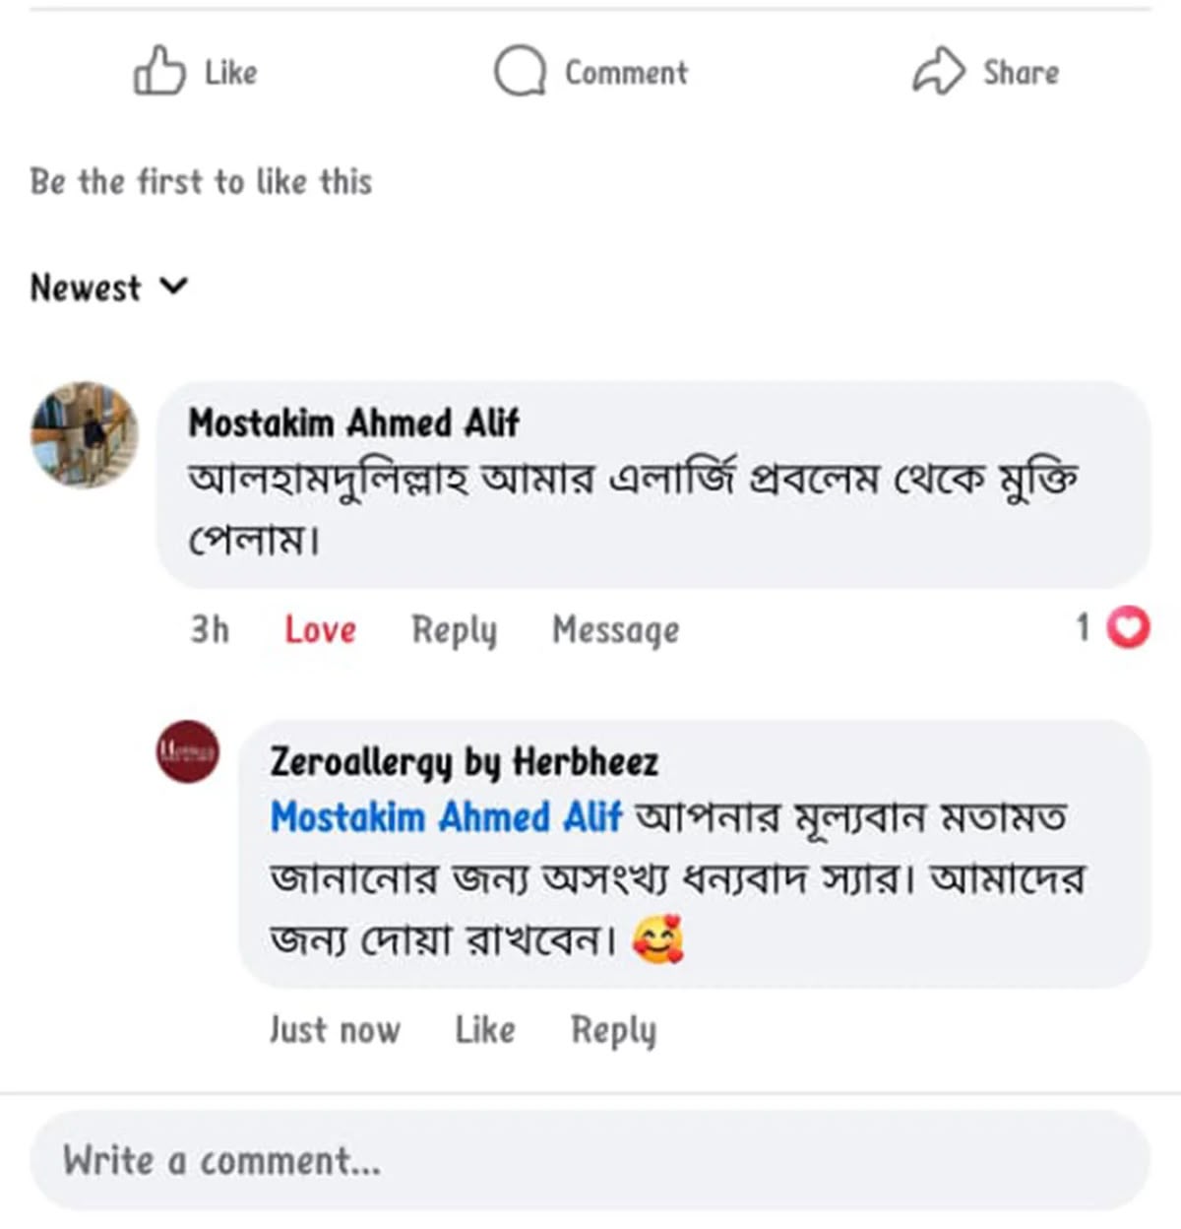
Task: Open the blue Mostakim Ahmed Alif mention link
Action: coord(446,817)
